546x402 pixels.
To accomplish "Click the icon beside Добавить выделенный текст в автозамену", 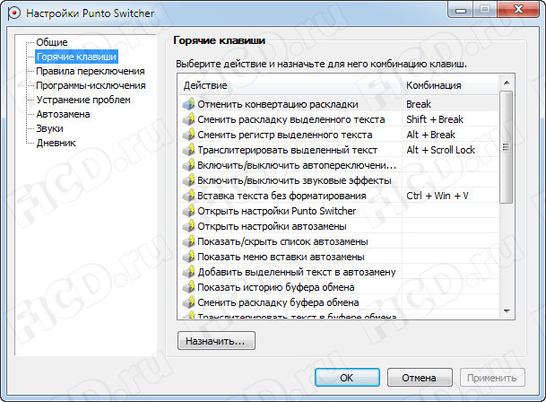I will click(x=188, y=272).
